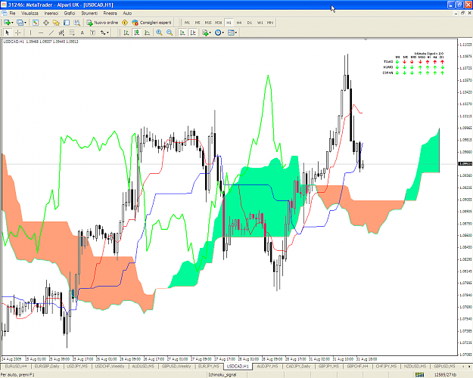Toggle the Terminal panel icon
This screenshot has width=473, height=378.
(x=67, y=23)
